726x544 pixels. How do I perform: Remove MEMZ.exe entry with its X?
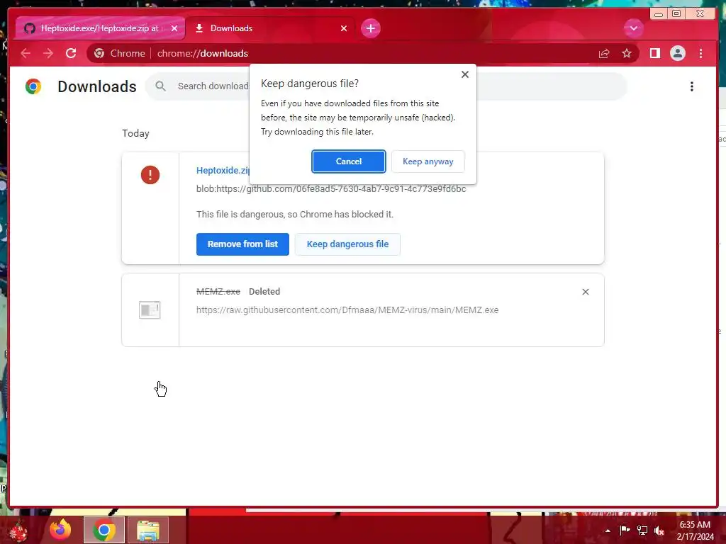585,292
